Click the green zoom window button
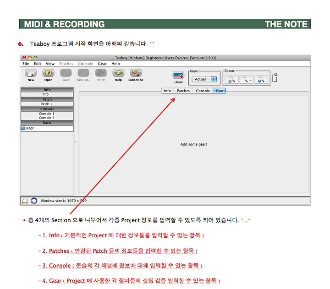The width and height of the screenshot is (330, 289). [x=36, y=58]
